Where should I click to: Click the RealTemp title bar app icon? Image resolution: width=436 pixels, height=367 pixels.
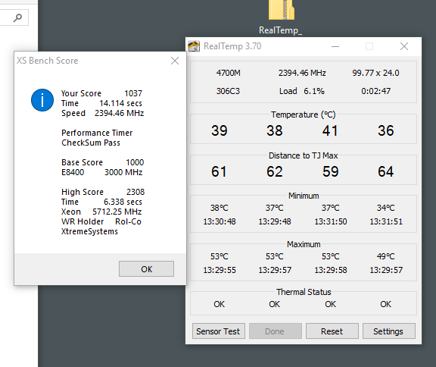coord(194,46)
